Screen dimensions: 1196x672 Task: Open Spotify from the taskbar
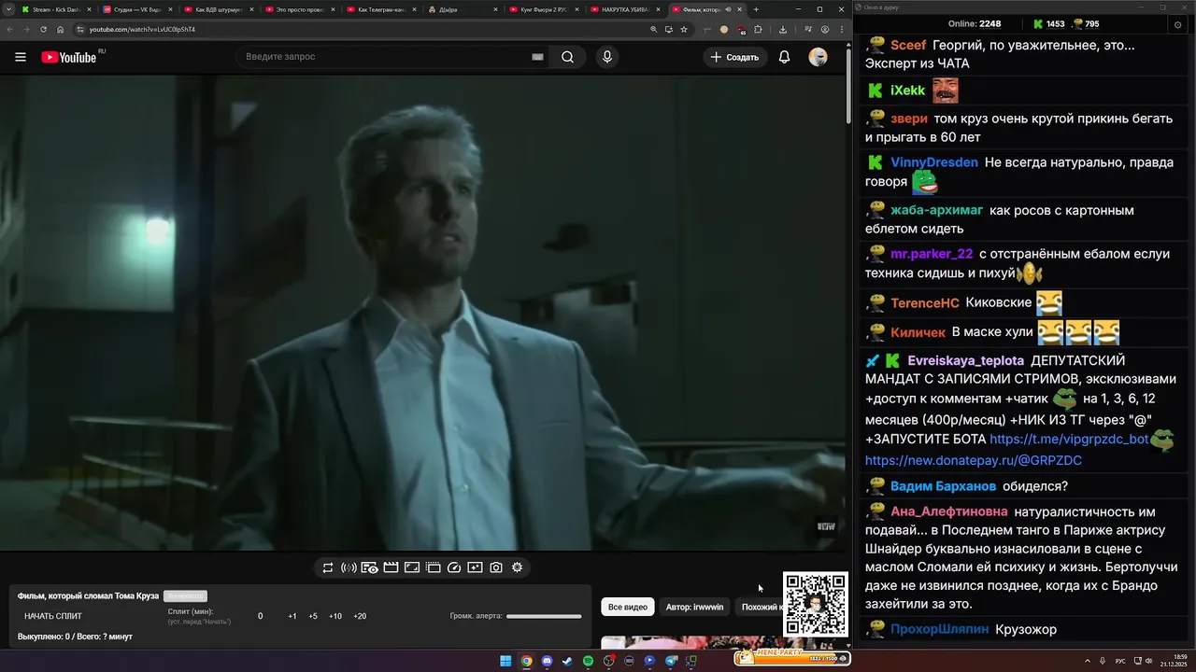tap(588, 661)
